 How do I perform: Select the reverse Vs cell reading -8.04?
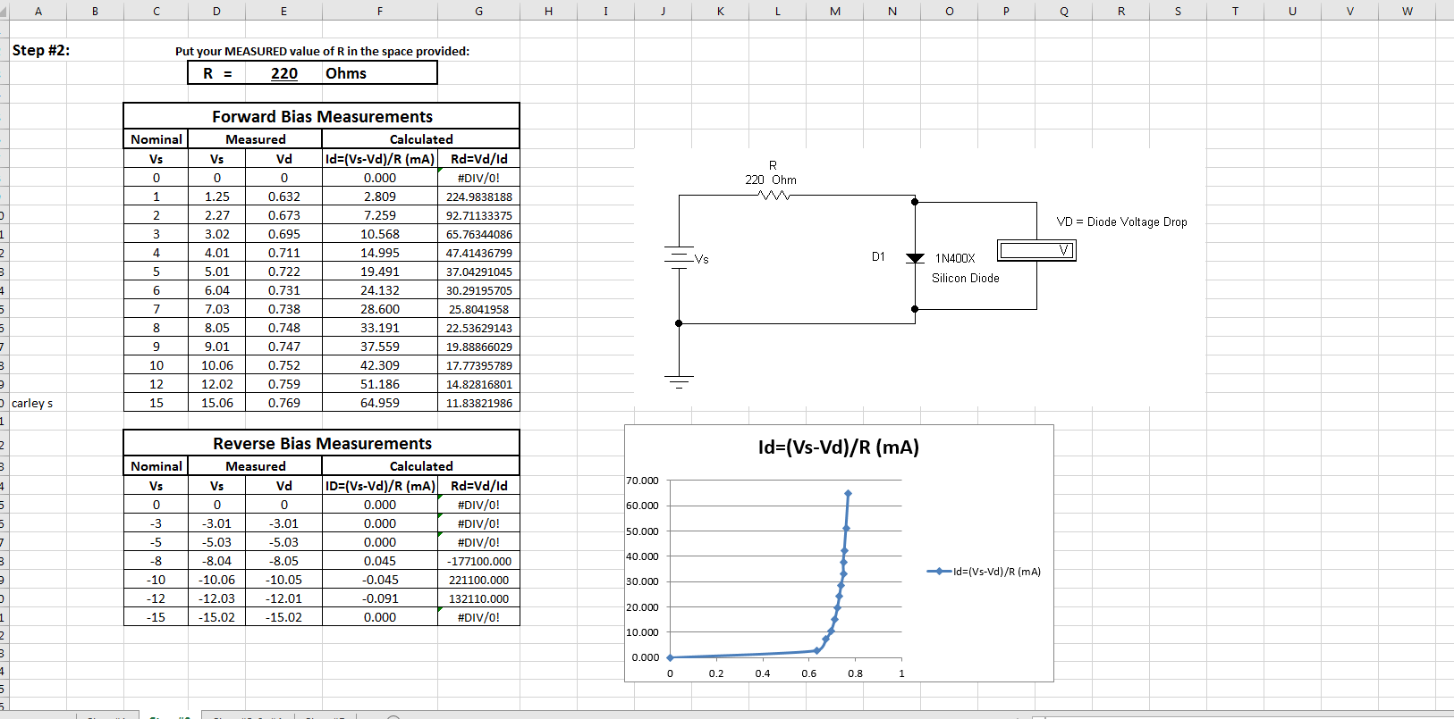(217, 561)
